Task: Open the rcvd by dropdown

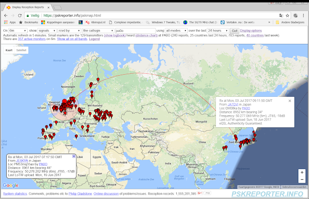Action: point(70,31)
